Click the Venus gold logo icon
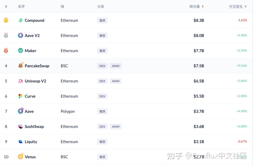The image size is (253, 166). click(x=21, y=156)
